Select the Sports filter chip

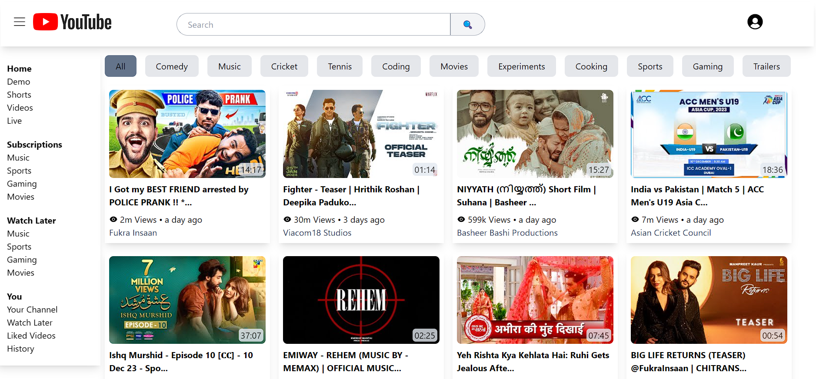[x=650, y=66]
